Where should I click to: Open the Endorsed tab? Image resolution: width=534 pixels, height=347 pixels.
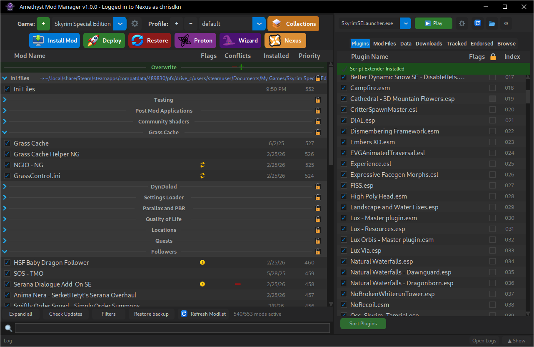coord(482,43)
